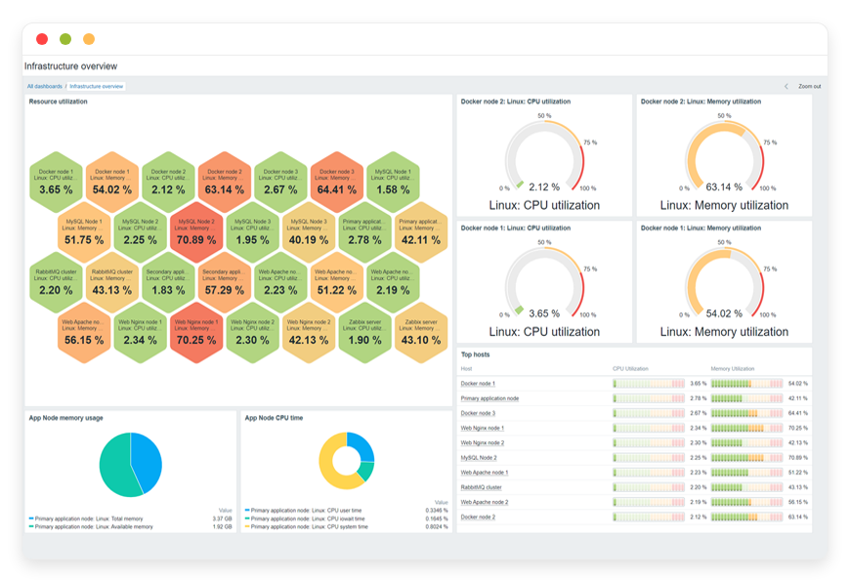Select Docker node 3 CPU 2.67 % hexagon

pos(280,182)
